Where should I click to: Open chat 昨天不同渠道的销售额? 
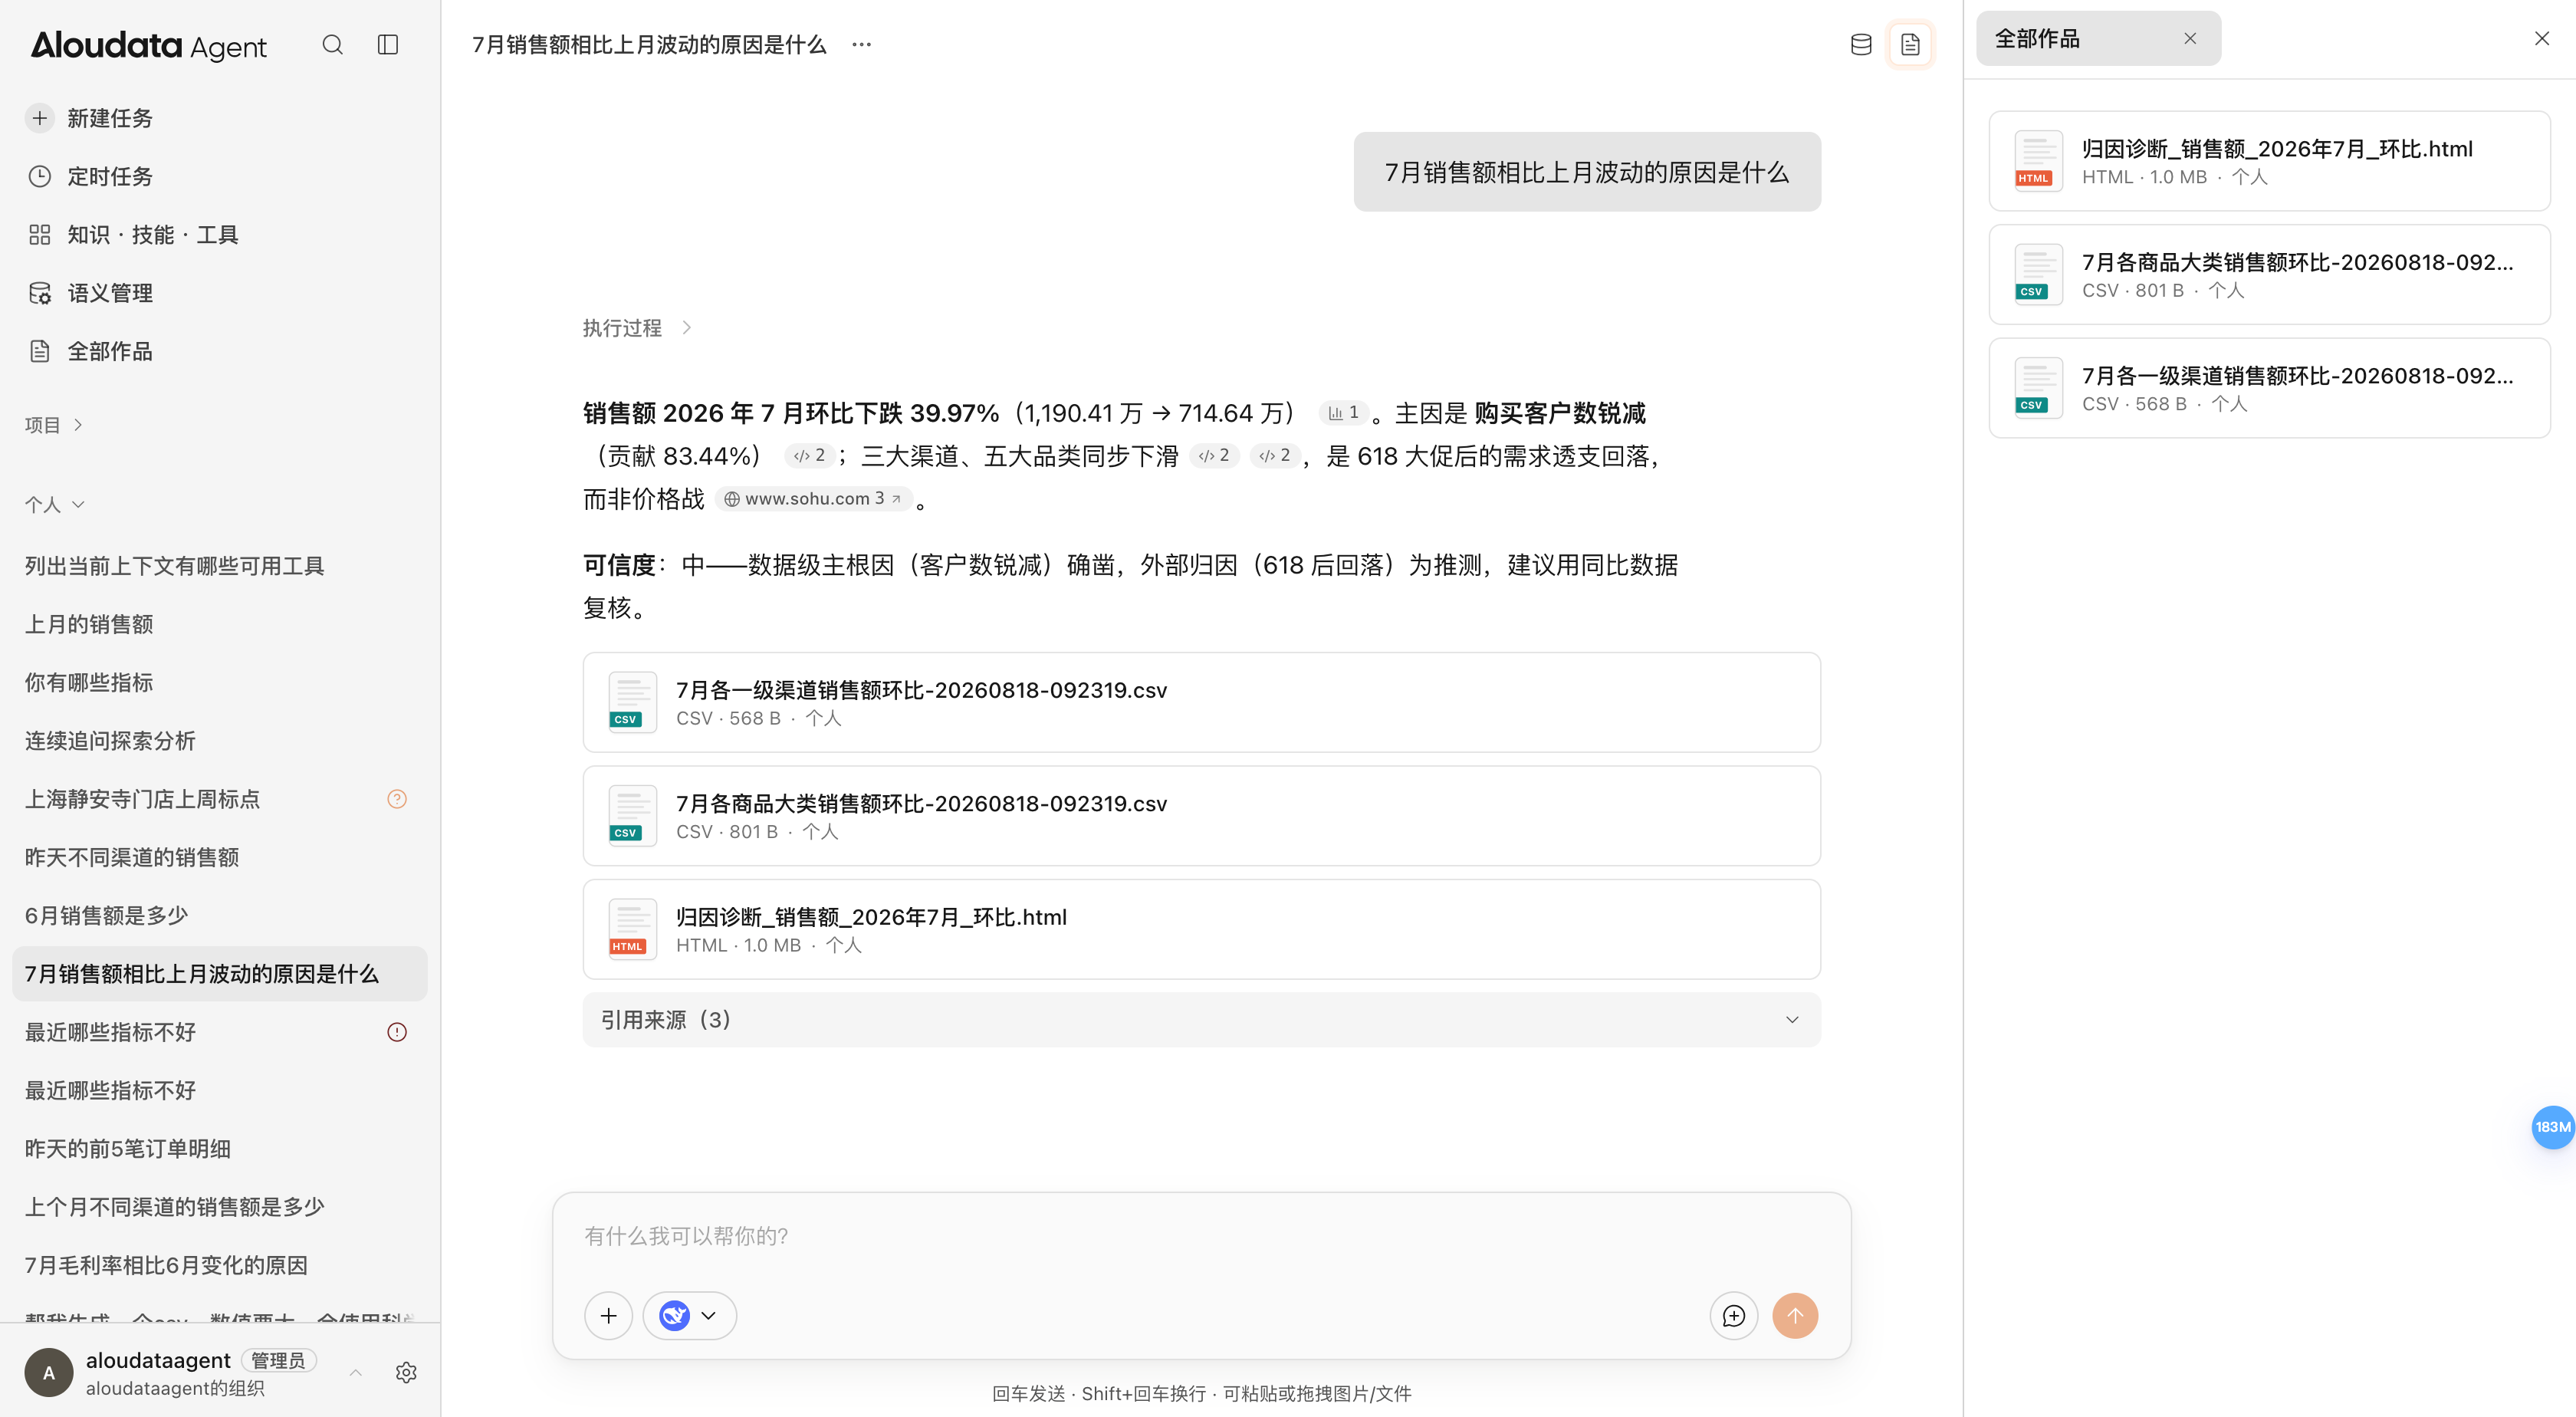132,857
